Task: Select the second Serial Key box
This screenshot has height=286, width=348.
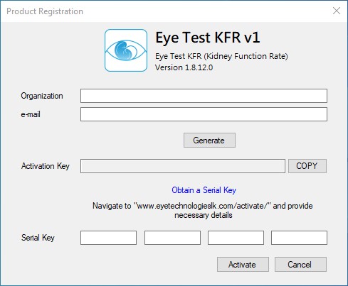Action: [x=172, y=238]
